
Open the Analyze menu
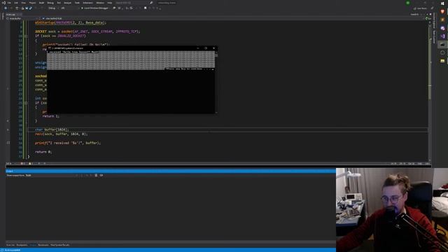pyautogui.click(x=68, y=3)
